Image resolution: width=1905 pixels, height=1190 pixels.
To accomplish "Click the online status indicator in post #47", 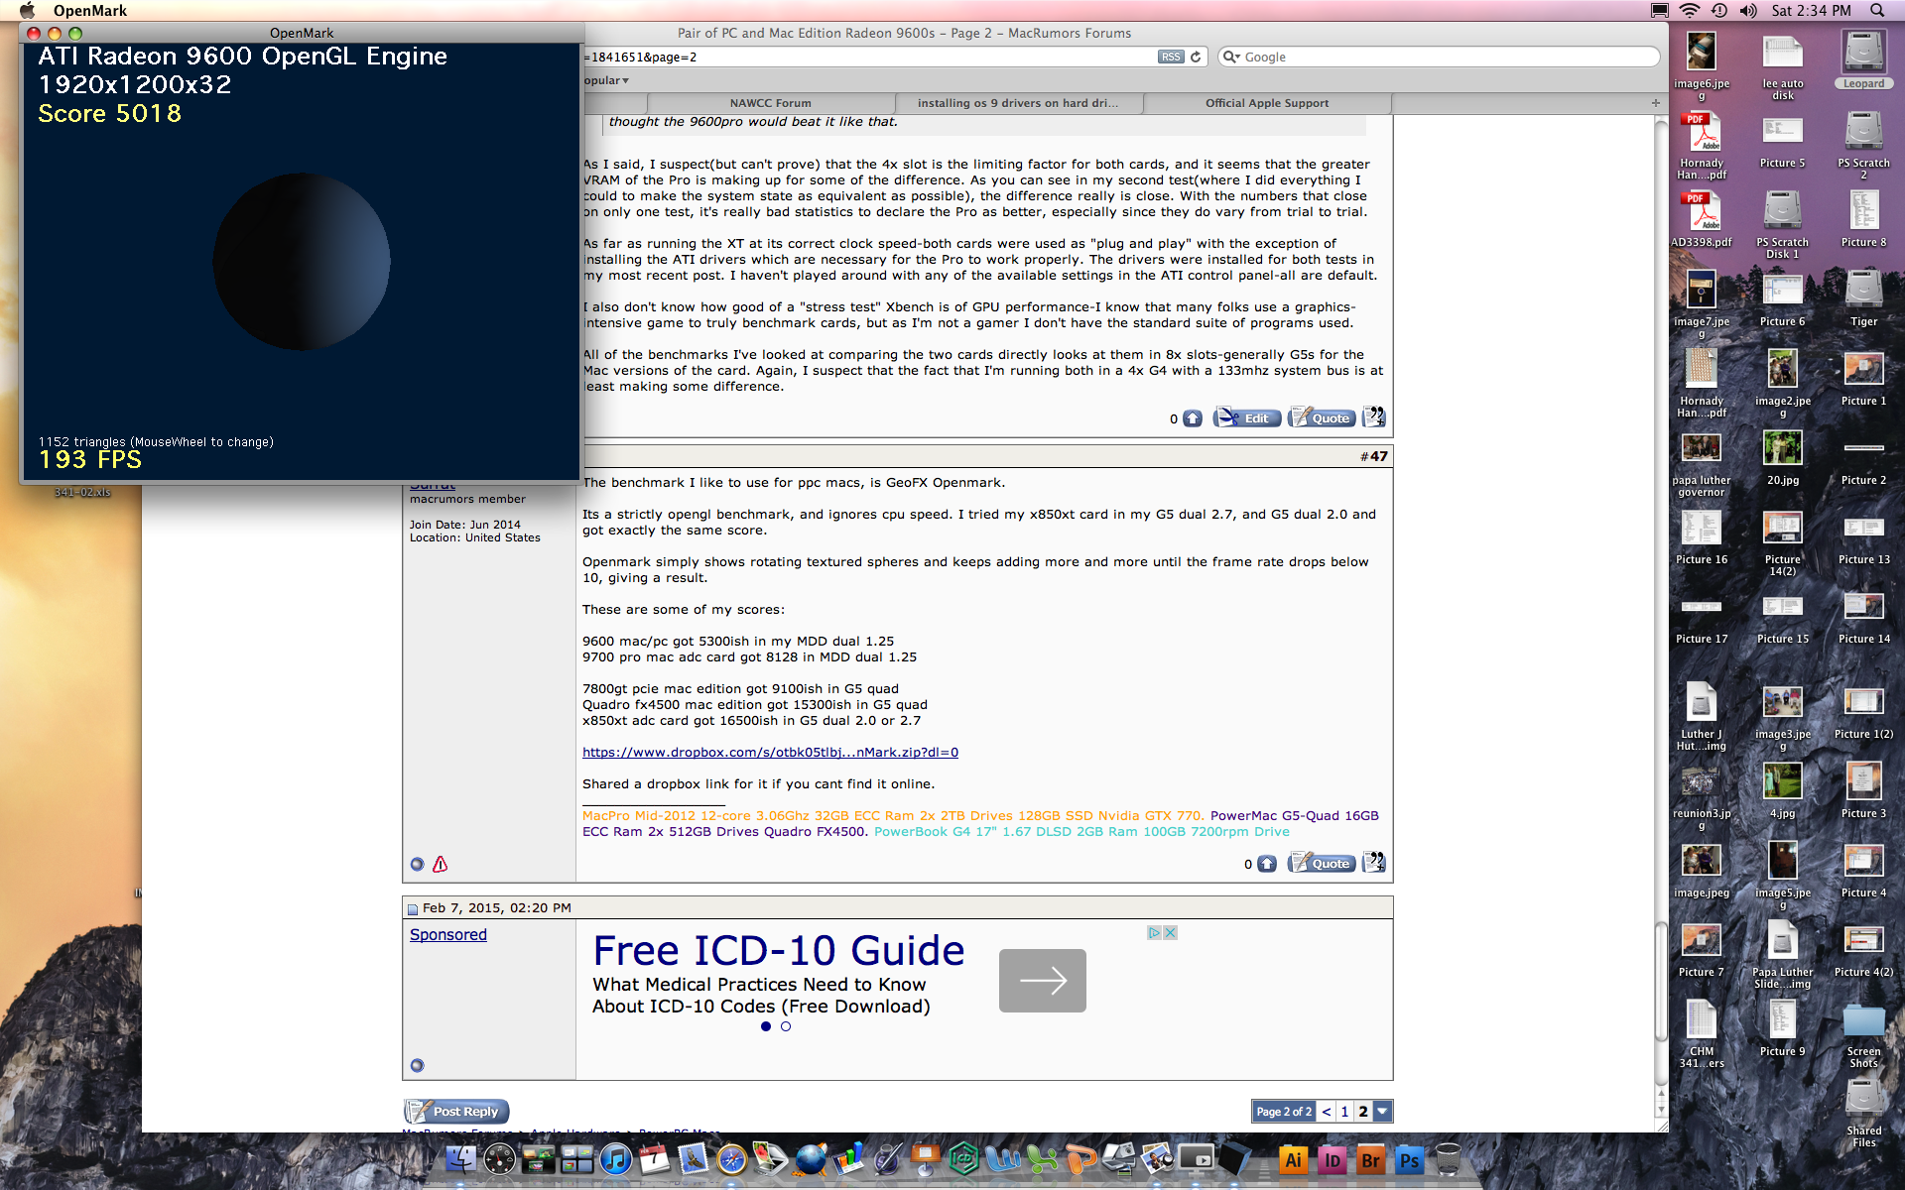I will tap(417, 865).
